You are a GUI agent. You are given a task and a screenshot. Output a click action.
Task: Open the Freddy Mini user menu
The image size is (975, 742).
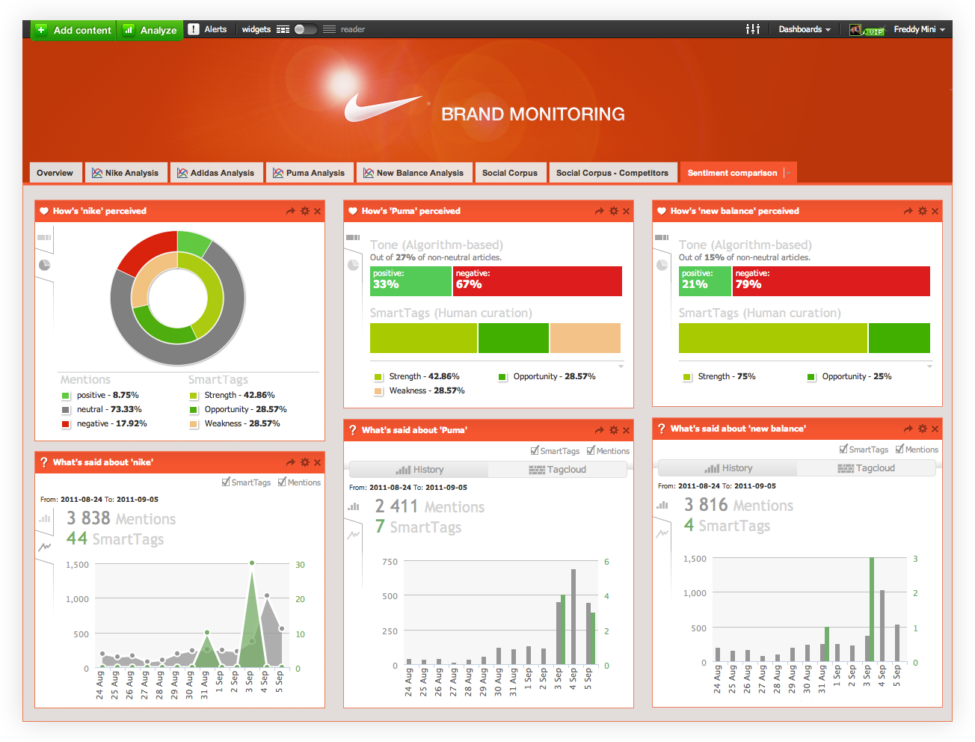[919, 29]
